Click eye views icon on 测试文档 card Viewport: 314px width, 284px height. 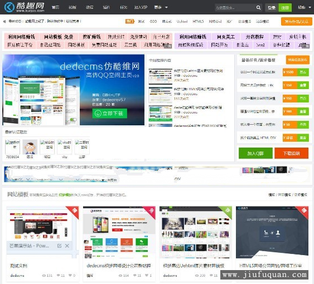44,276
